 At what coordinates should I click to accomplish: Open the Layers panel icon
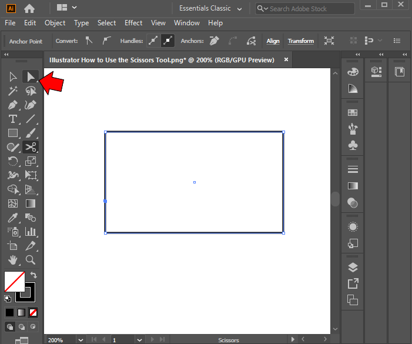click(353, 268)
